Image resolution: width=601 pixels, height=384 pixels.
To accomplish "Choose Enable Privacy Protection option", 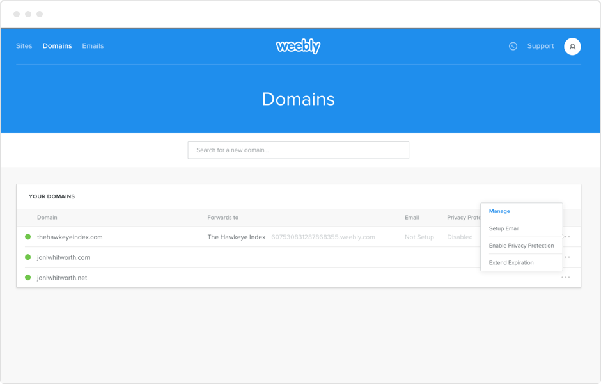I will (521, 246).
